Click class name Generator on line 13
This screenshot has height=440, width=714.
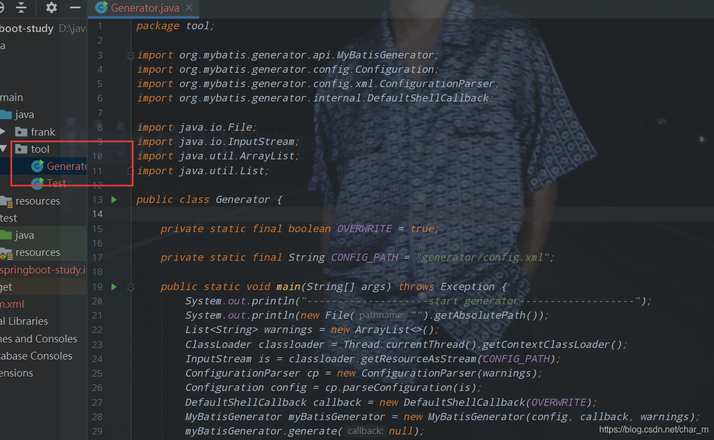243,200
